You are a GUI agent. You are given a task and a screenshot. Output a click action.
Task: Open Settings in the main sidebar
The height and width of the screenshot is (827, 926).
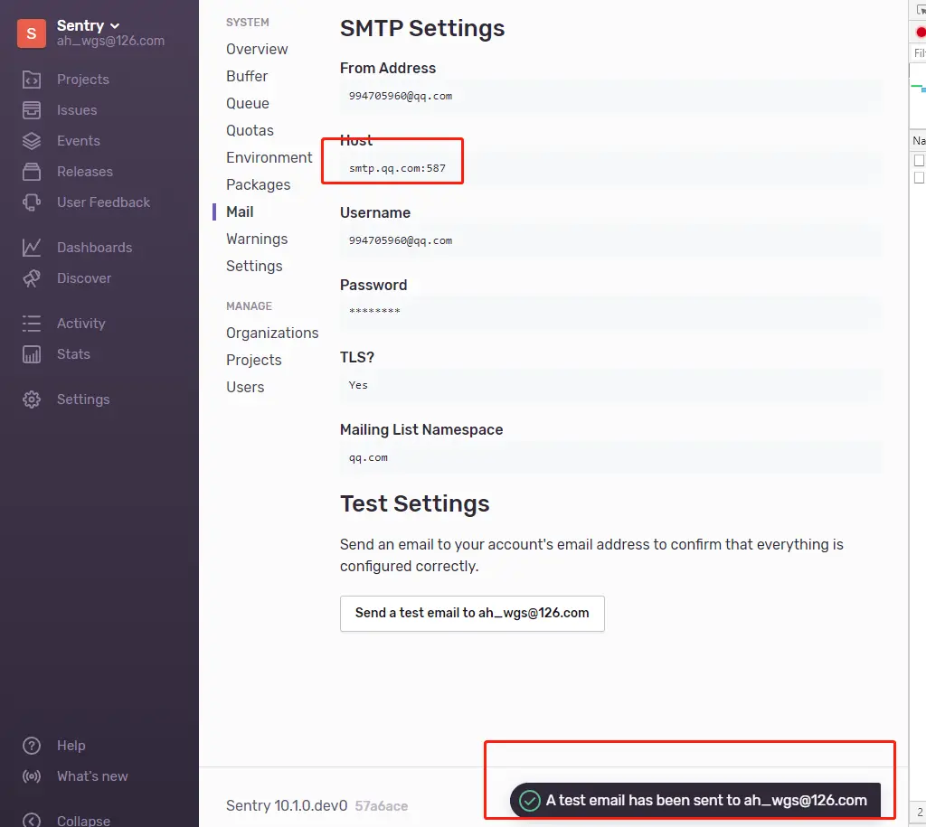[83, 399]
